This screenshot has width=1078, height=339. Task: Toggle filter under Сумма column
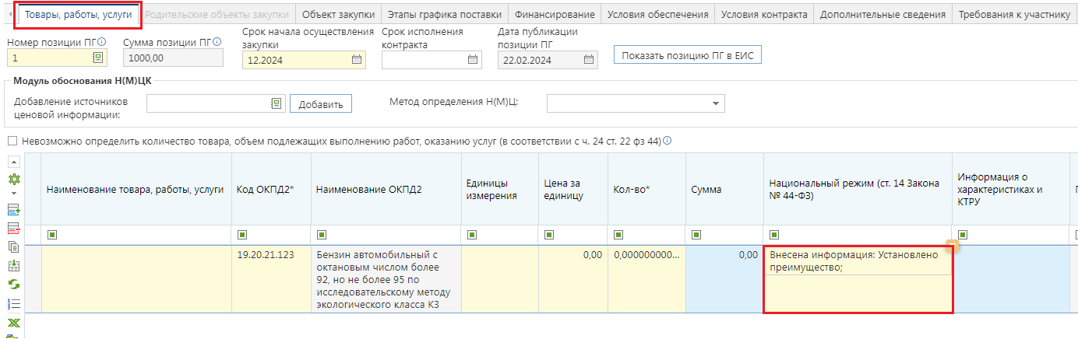696,234
